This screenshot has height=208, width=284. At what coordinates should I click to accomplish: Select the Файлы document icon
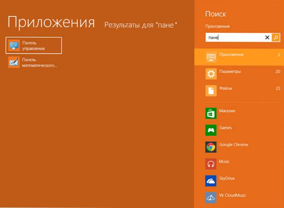[x=211, y=91]
